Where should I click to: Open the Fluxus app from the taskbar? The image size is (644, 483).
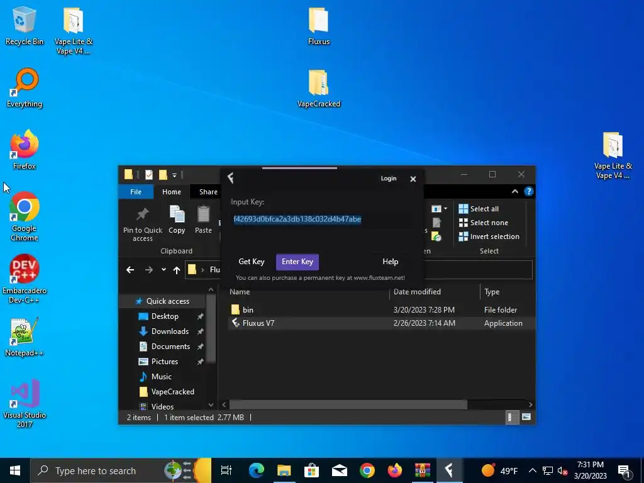[450, 470]
